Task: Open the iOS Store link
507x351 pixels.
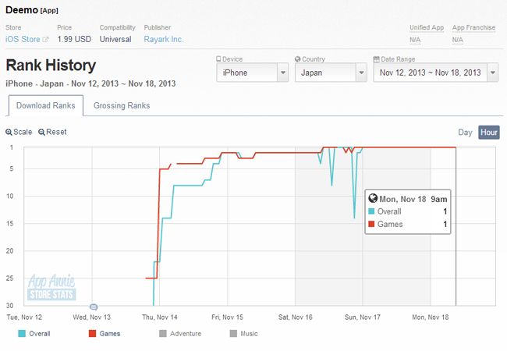Action: tap(23, 40)
